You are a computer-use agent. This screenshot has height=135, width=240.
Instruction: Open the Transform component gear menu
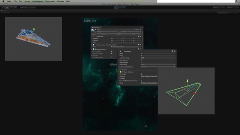tap(140, 36)
